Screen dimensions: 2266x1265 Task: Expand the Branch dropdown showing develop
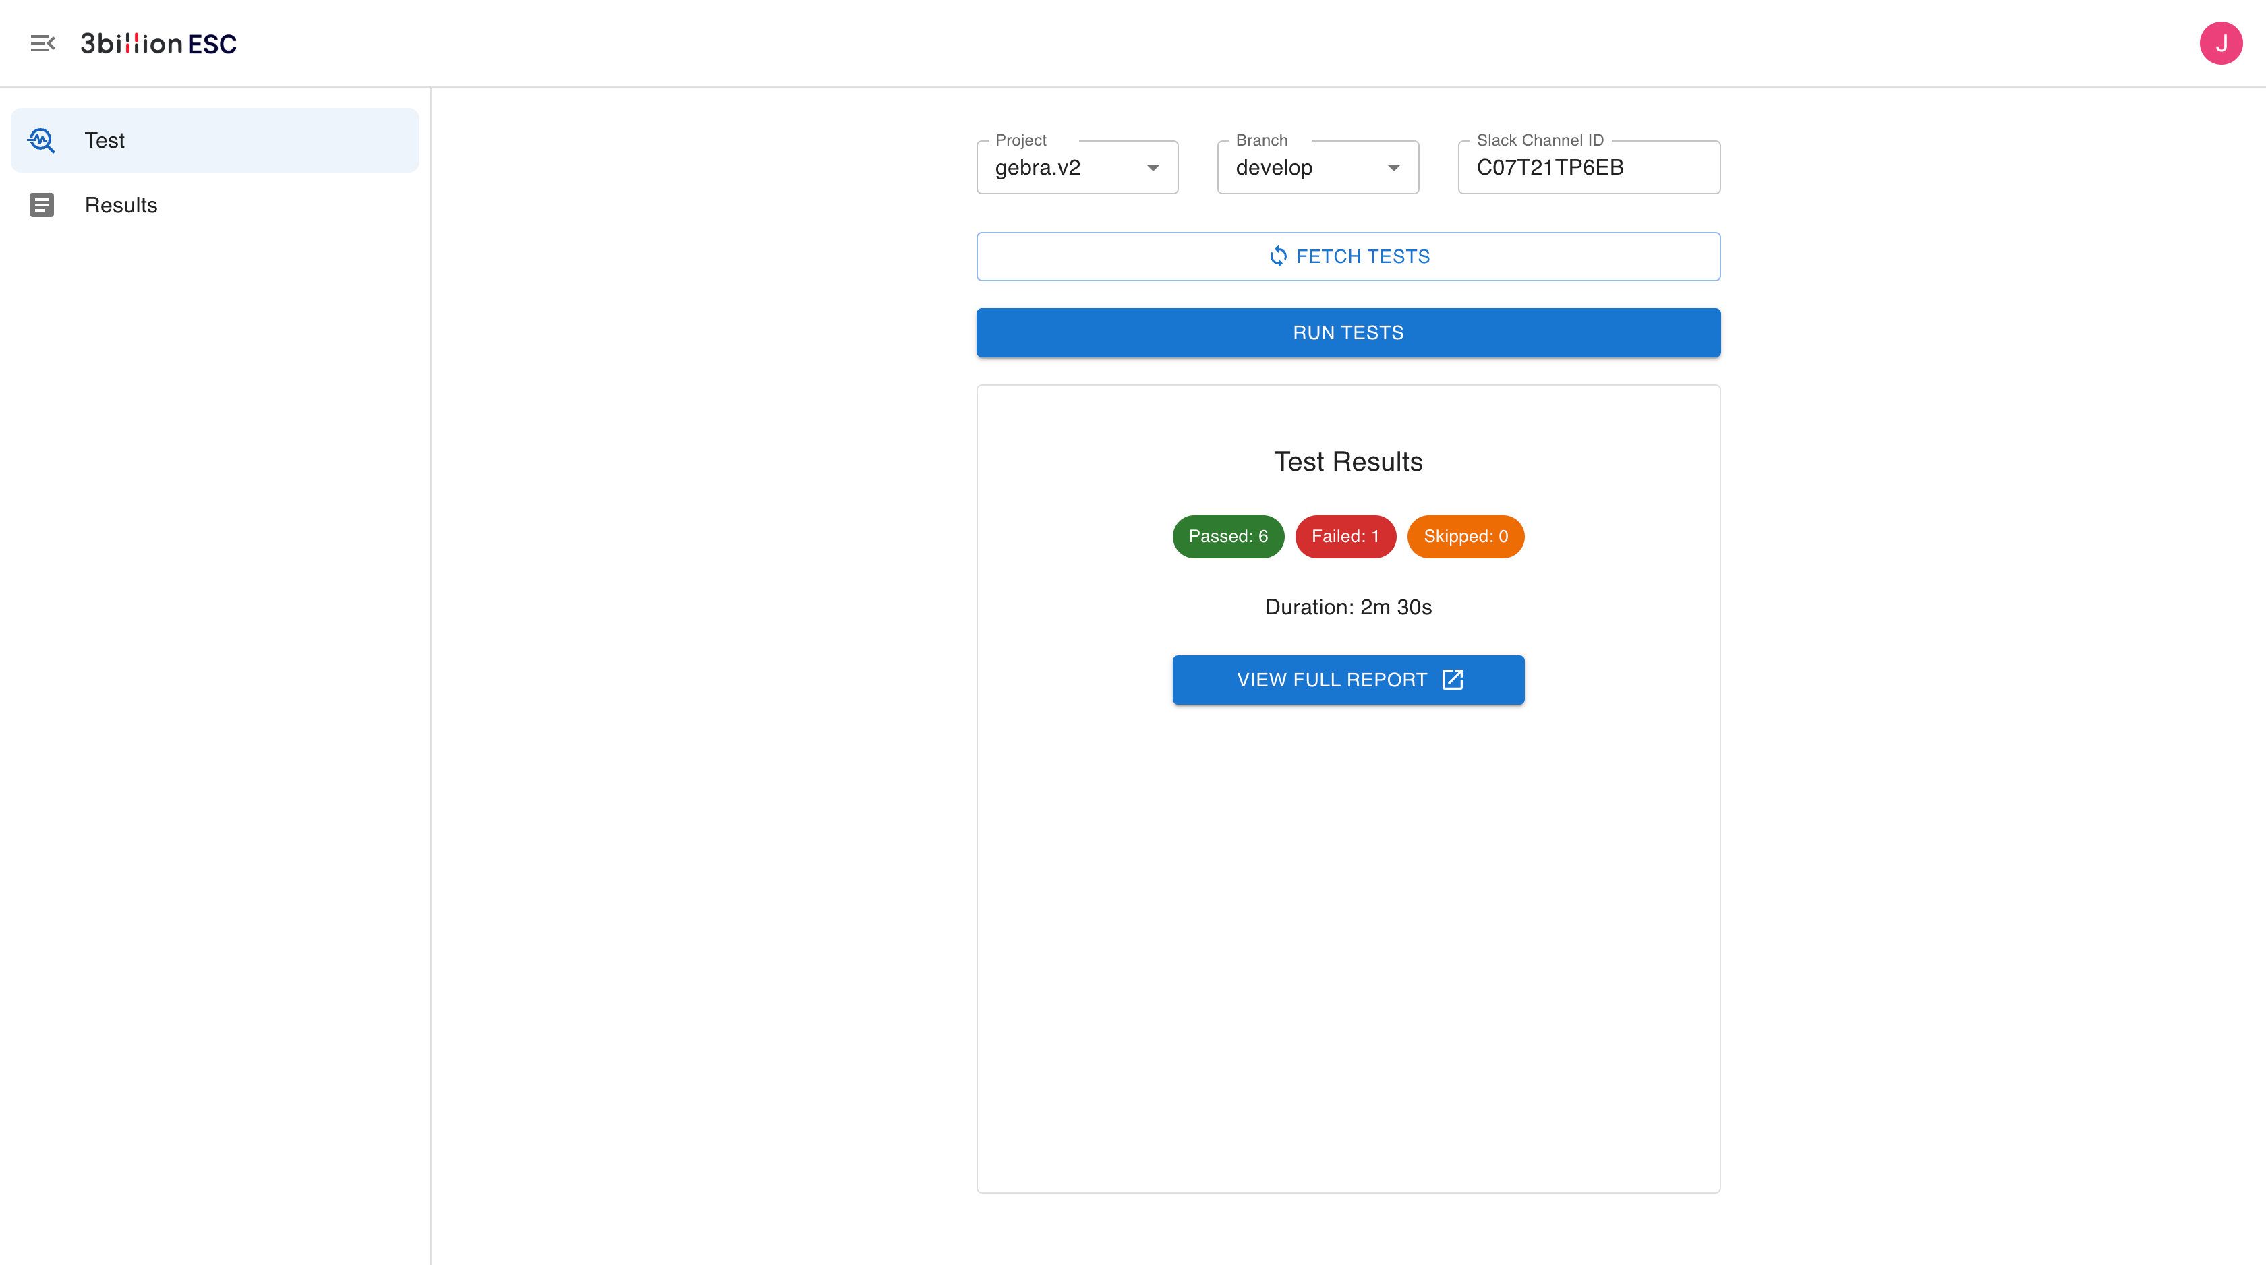[x=1317, y=167]
